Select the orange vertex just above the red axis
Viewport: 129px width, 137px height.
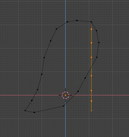(x=91, y=91)
